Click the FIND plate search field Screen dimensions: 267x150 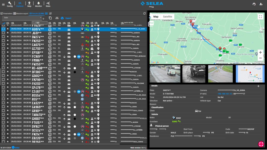[40, 23]
